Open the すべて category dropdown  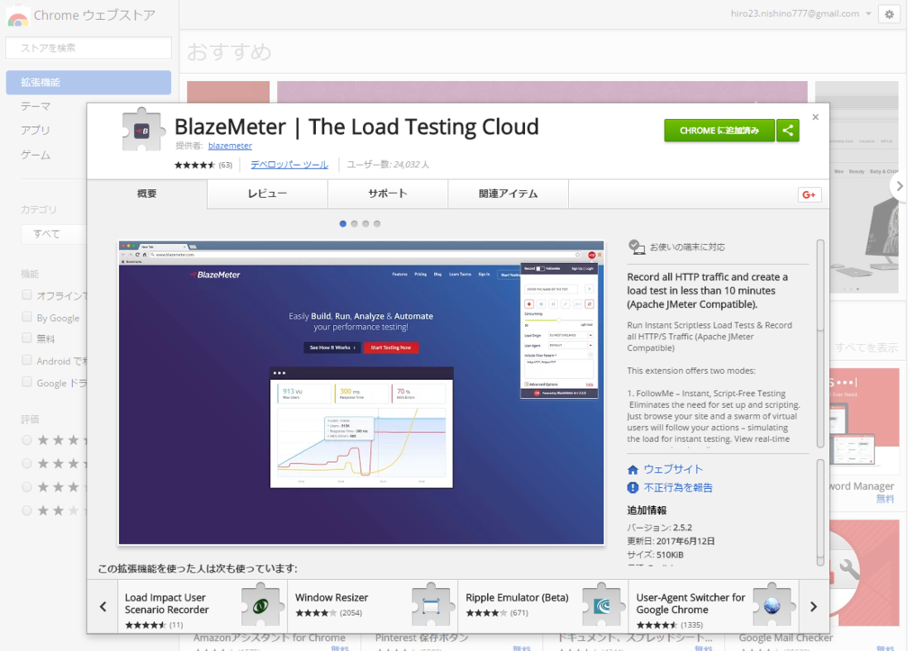[x=54, y=233]
